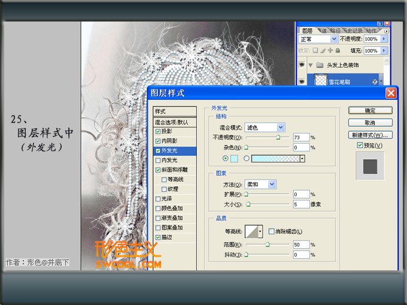The width and height of the screenshot is (407, 305).
Task: Enable the 内发光 checkbox
Action: pyautogui.click(x=158, y=160)
